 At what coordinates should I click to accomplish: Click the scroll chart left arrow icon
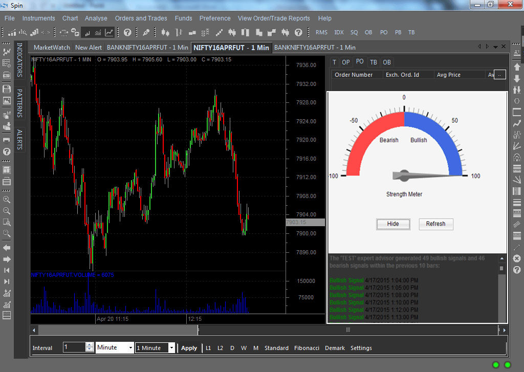7,247
